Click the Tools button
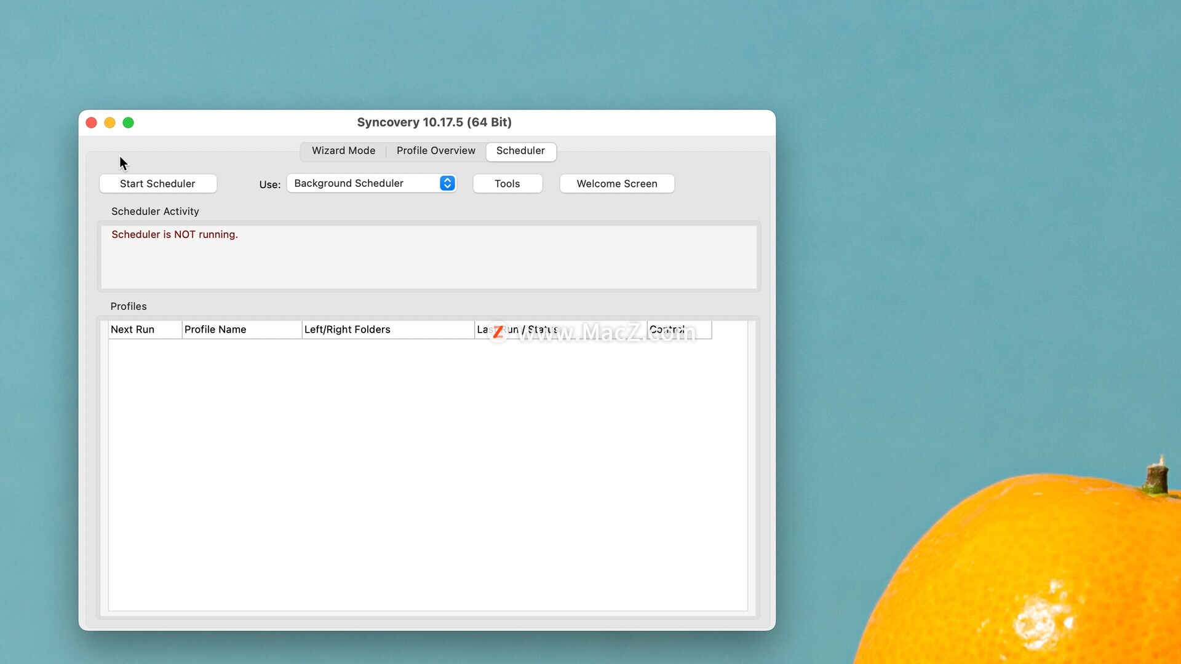1181x664 pixels. (x=507, y=184)
